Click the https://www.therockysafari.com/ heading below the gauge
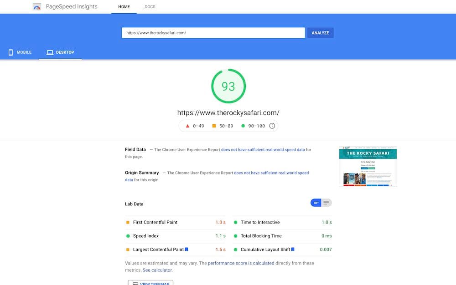The image size is (456, 285). click(x=228, y=113)
